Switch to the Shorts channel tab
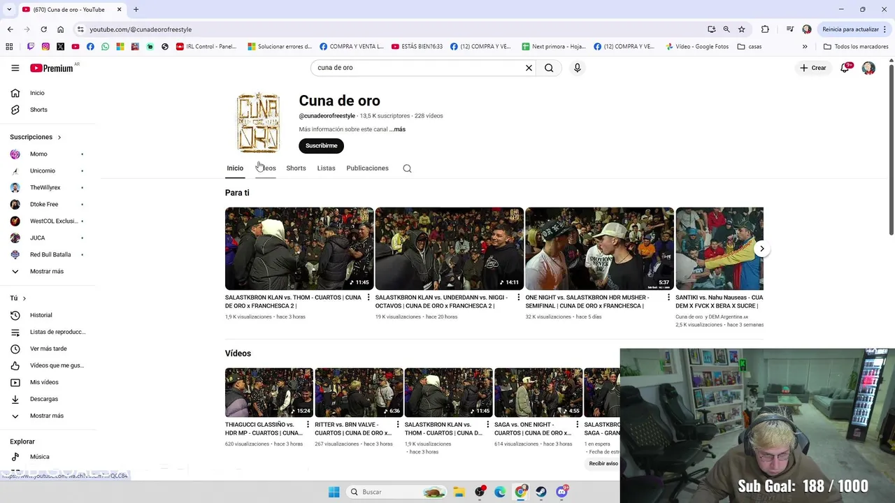The width and height of the screenshot is (895, 503). 296,168
